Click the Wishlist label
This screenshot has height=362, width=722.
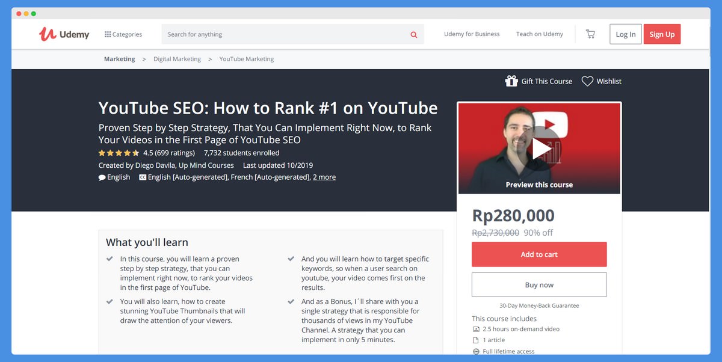pos(609,81)
